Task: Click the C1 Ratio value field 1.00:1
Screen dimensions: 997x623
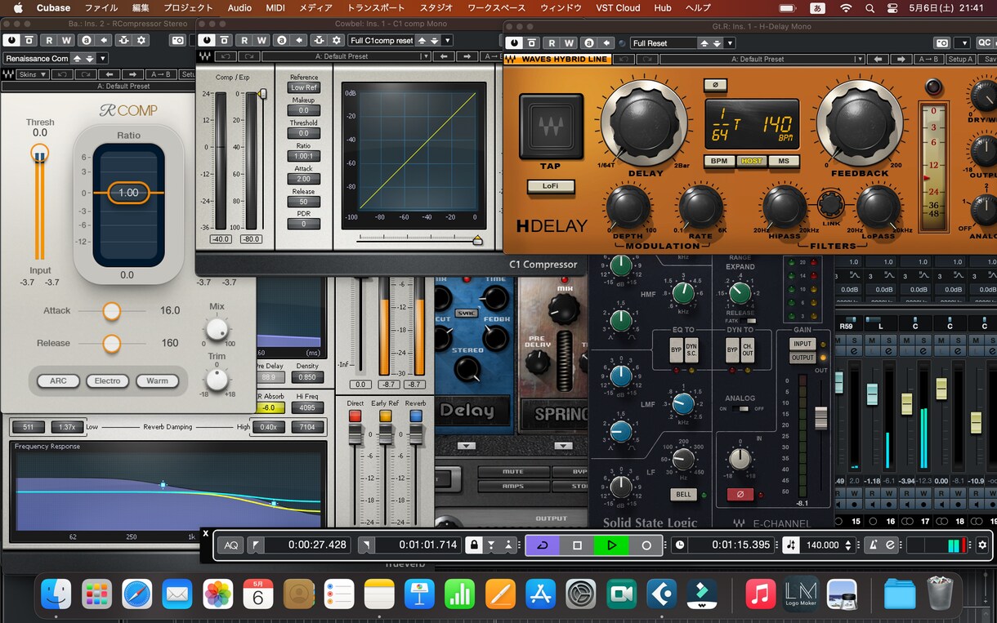Action: (x=304, y=156)
